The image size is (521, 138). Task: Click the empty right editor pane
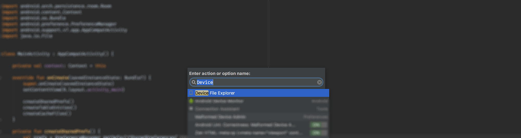click(x=391, y=39)
